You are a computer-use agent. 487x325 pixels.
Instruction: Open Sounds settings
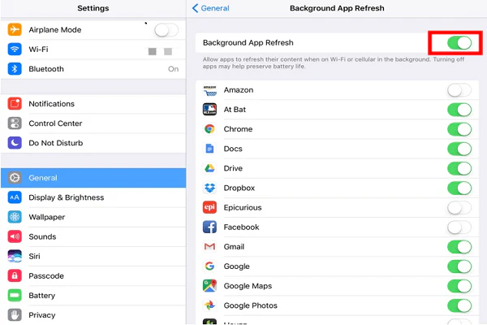click(x=93, y=236)
